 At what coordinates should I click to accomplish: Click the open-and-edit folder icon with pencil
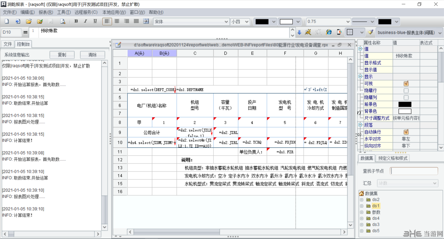click(x=40, y=21)
